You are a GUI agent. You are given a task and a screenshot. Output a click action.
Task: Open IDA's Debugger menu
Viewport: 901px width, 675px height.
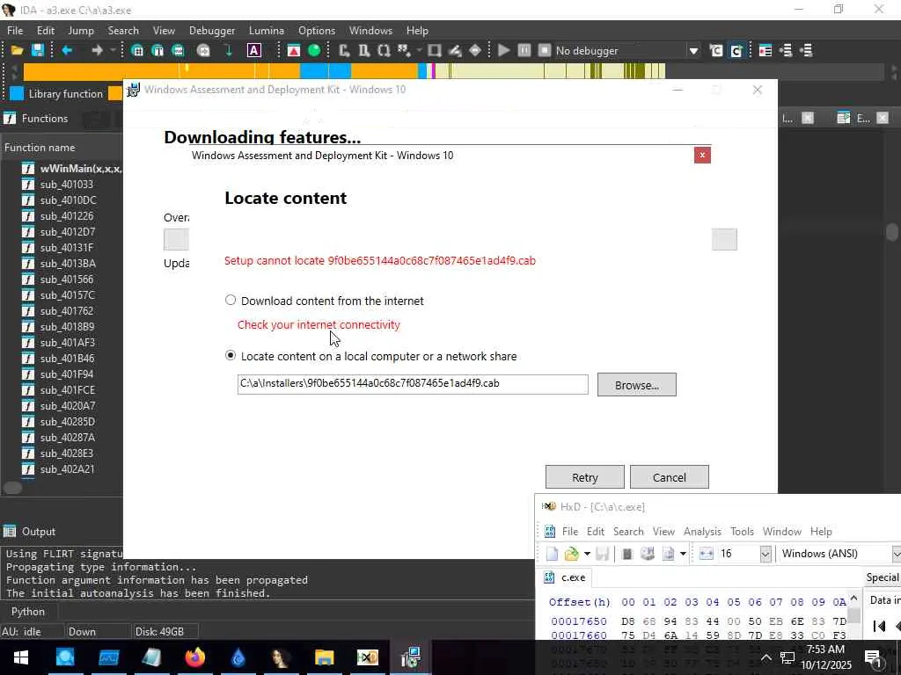pyautogui.click(x=212, y=31)
